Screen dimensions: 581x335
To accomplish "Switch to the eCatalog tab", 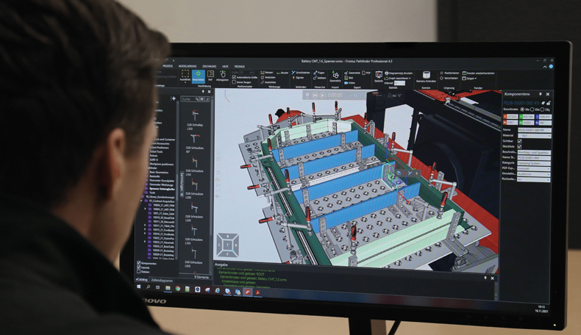I will pos(141,279).
